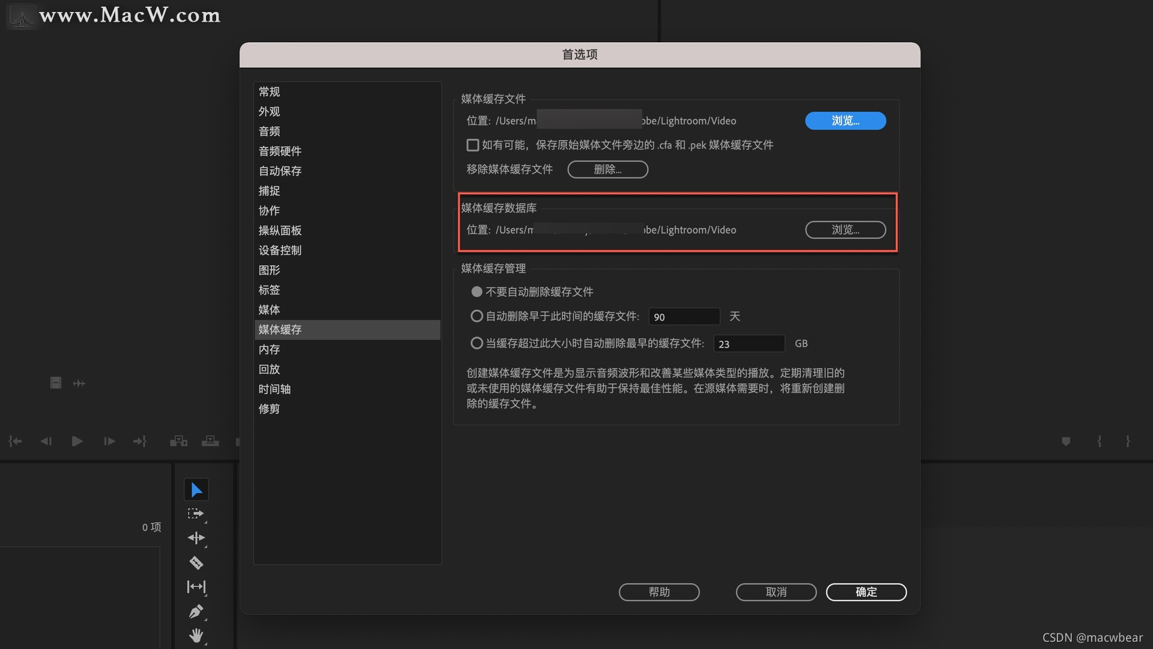Click the Go to In point icon
Image resolution: width=1153 pixels, height=649 pixels.
coord(15,442)
